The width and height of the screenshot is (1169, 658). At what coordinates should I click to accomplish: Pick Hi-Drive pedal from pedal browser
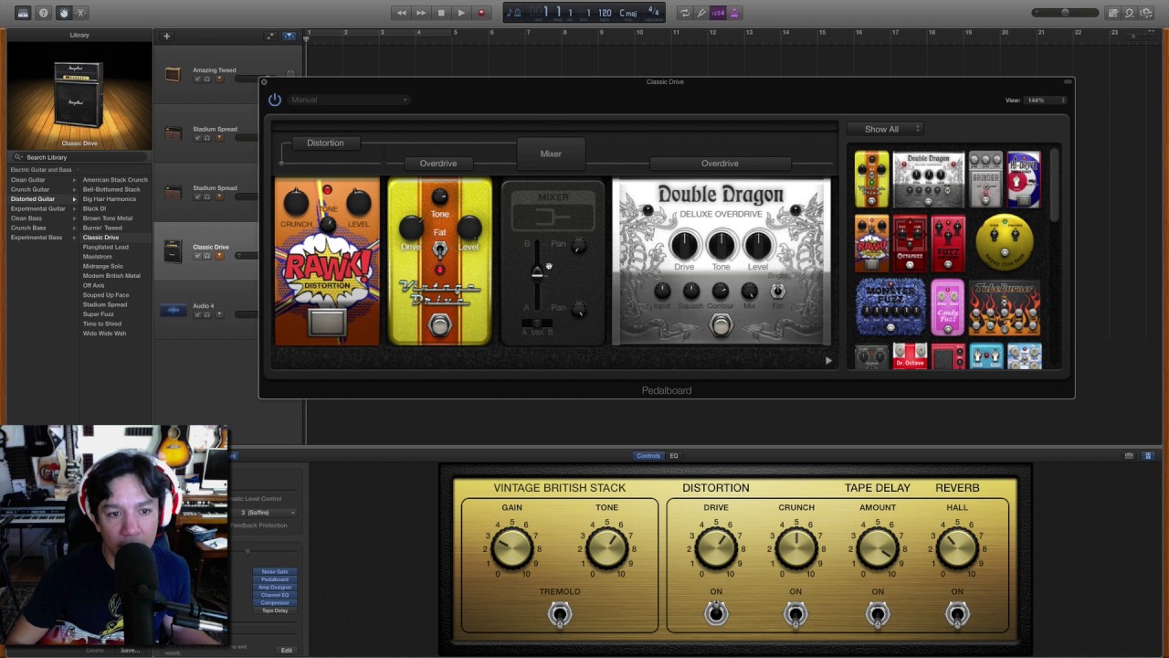pos(1023,179)
